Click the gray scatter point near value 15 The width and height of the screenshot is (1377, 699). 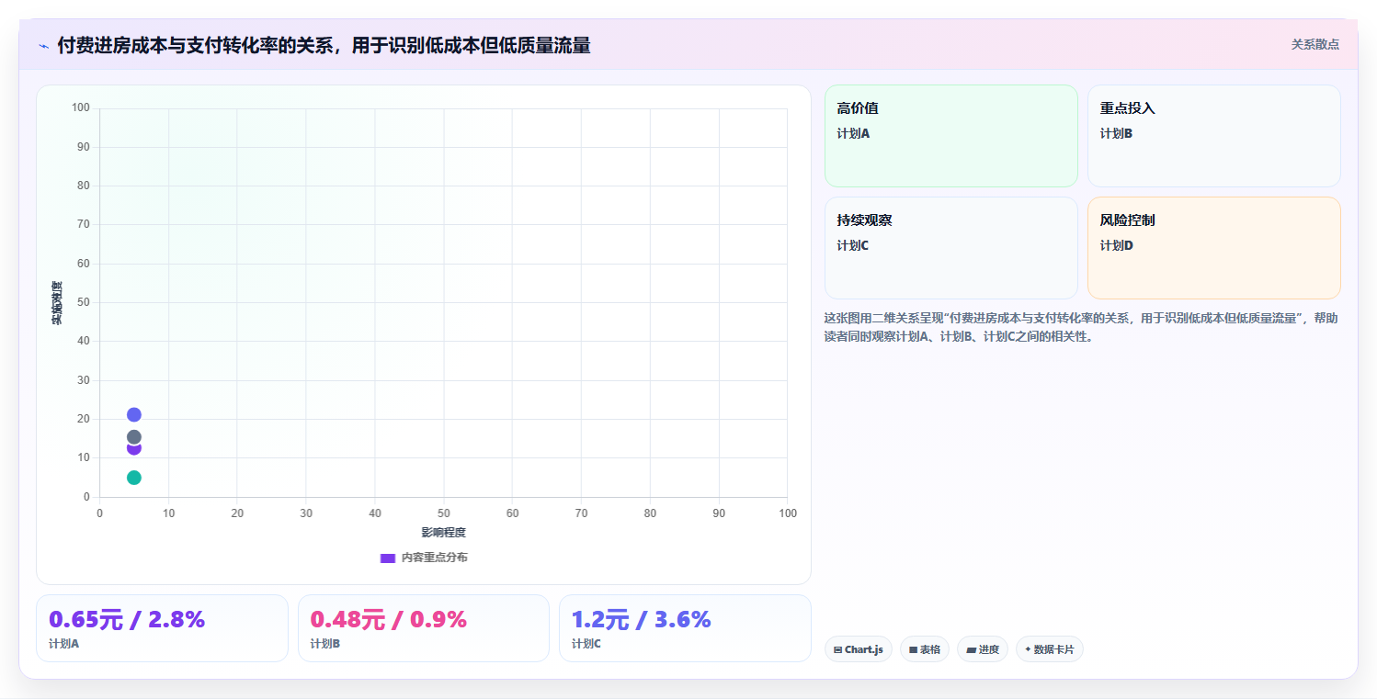pyautogui.click(x=134, y=437)
